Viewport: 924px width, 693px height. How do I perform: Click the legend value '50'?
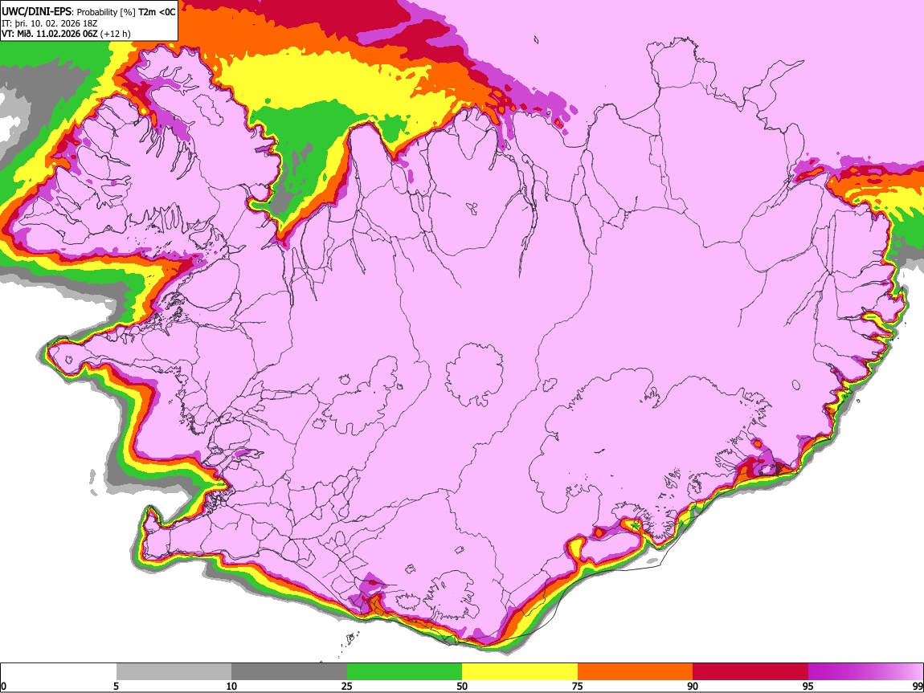tap(462, 686)
